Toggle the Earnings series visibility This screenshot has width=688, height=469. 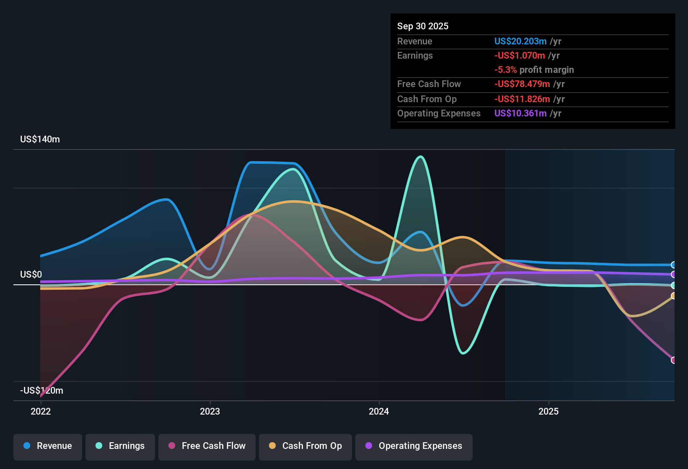coord(120,446)
